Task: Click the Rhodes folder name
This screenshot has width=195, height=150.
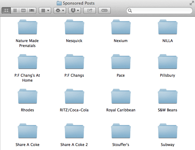Action: tap(27, 110)
